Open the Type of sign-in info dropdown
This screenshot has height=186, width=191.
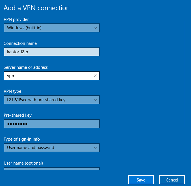click(52, 148)
